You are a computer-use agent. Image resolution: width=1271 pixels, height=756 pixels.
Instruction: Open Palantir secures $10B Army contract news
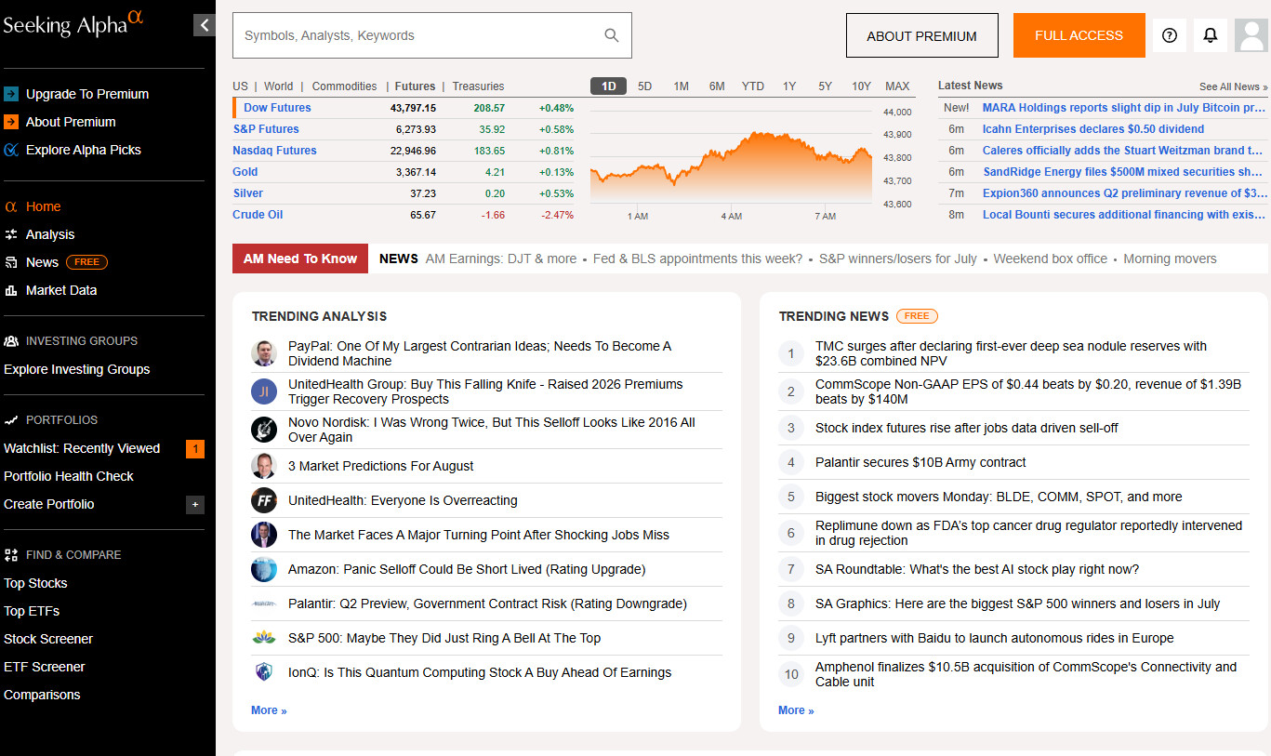pyautogui.click(x=920, y=462)
